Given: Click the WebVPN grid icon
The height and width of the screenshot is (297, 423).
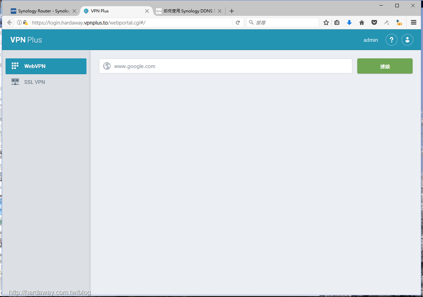Looking at the screenshot, I should (x=15, y=66).
